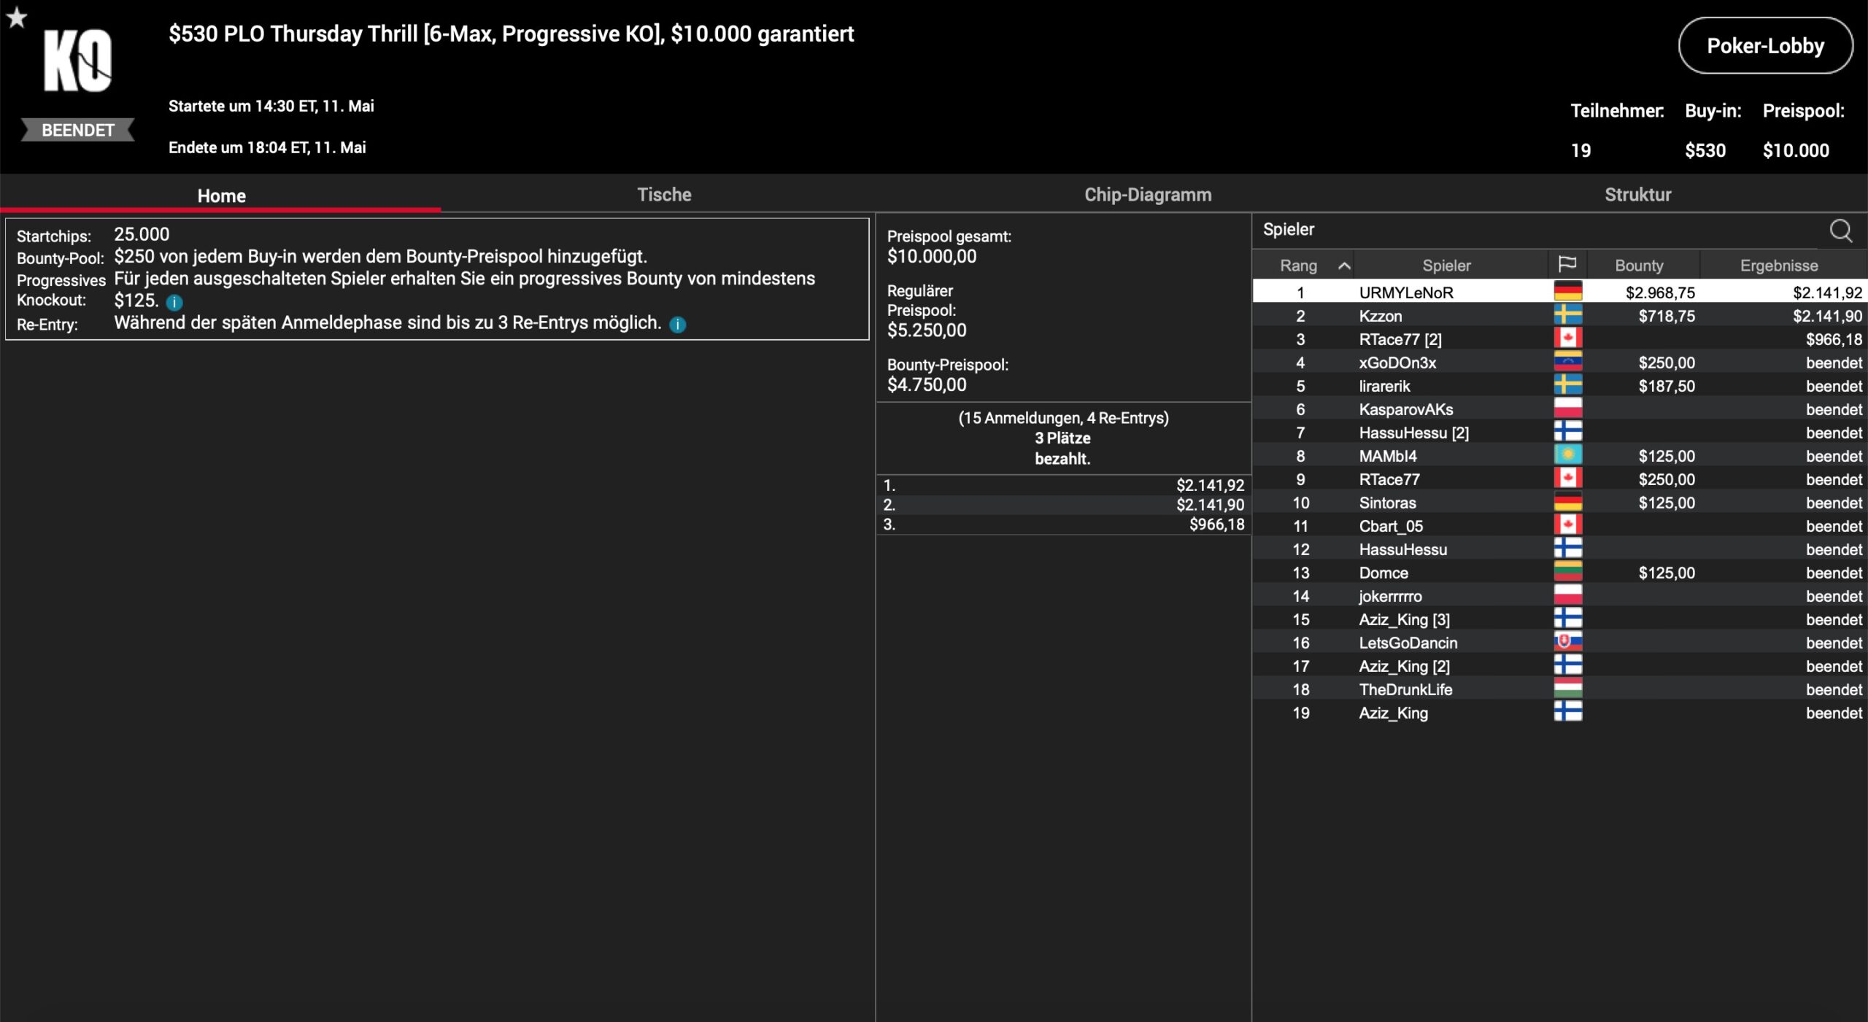Sort by Spieler column header
This screenshot has height=1022, width=1868.
[x=1446, y=266]
